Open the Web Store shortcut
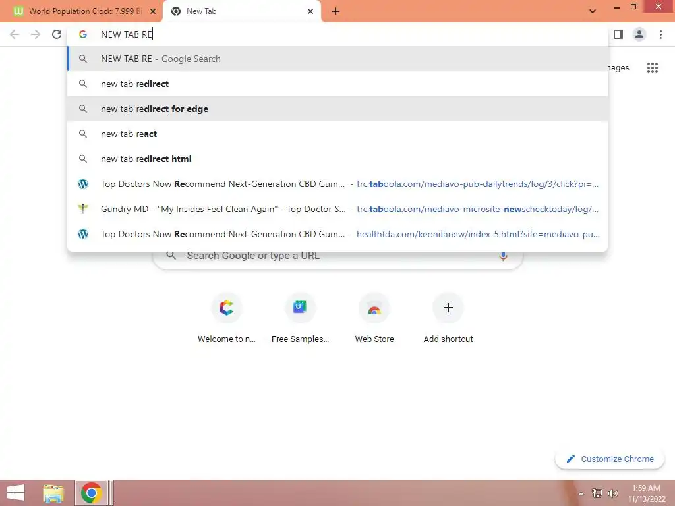 coord(374,318)
